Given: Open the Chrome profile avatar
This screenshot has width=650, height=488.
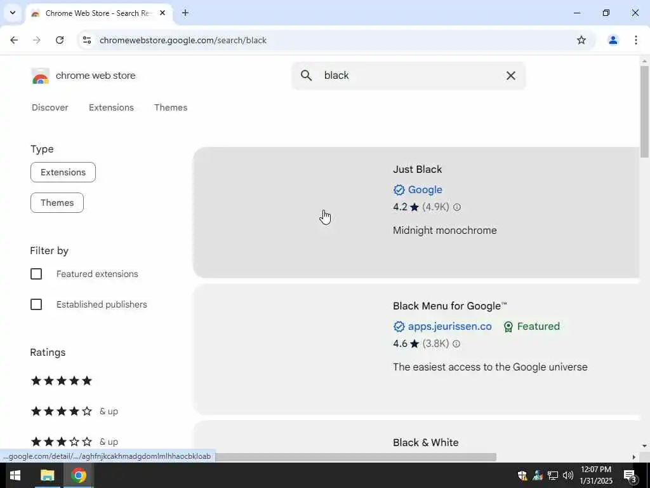Looking at the screenshot, I should (613, 40).
